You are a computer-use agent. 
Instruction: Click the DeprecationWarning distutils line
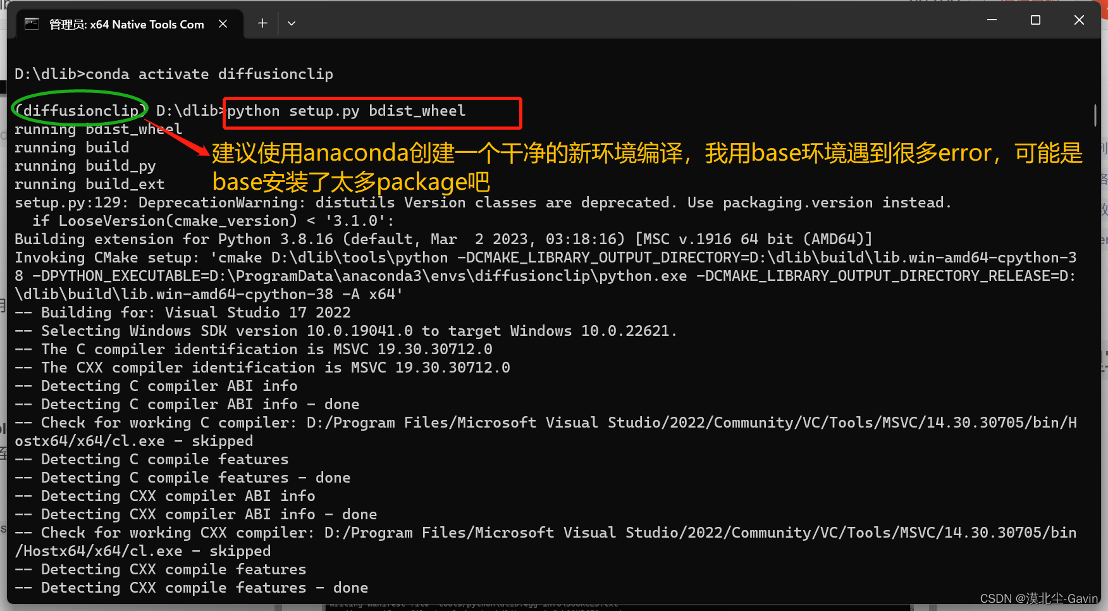(483, 202)
